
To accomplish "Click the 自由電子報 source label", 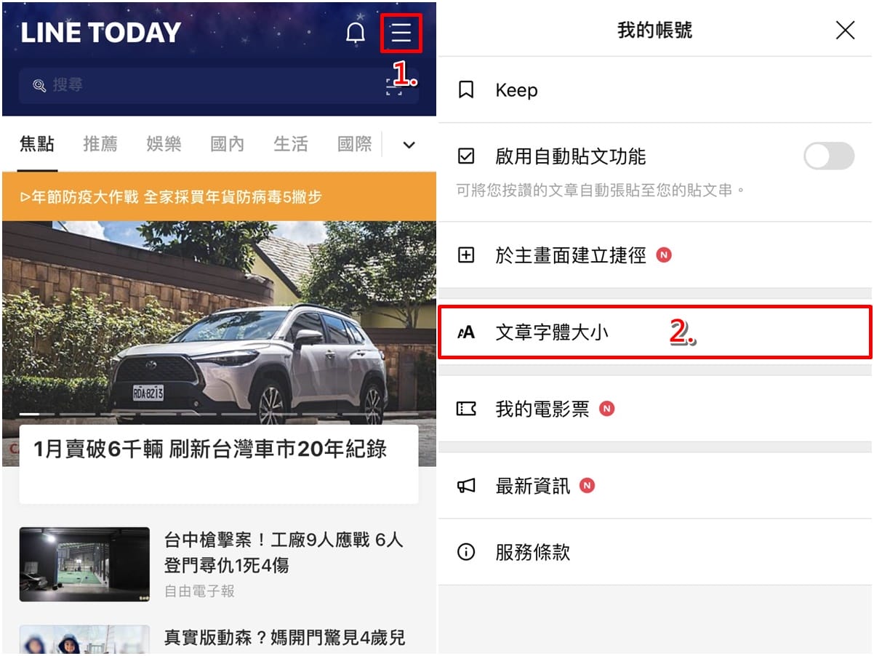I will click(x=199, y=591).
